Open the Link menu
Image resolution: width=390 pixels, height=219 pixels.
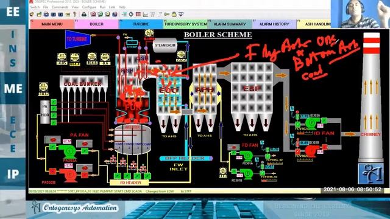coord(112,7)
